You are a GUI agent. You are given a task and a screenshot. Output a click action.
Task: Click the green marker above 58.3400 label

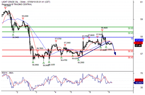click(x=13, y=35)
